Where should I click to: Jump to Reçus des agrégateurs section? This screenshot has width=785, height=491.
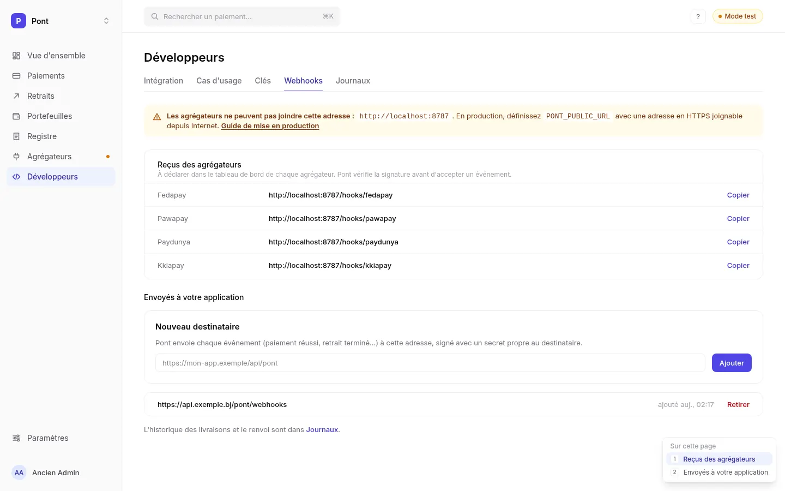[x=719, y=459]
